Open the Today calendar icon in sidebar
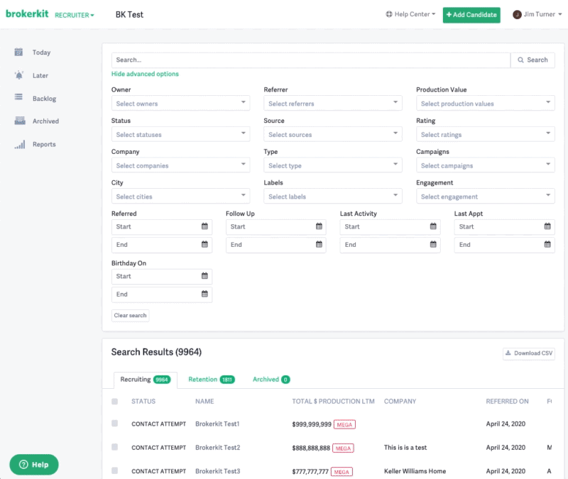The height and width of the screenshot is (479, 568). pyautogui.click(x=18, y=52)
